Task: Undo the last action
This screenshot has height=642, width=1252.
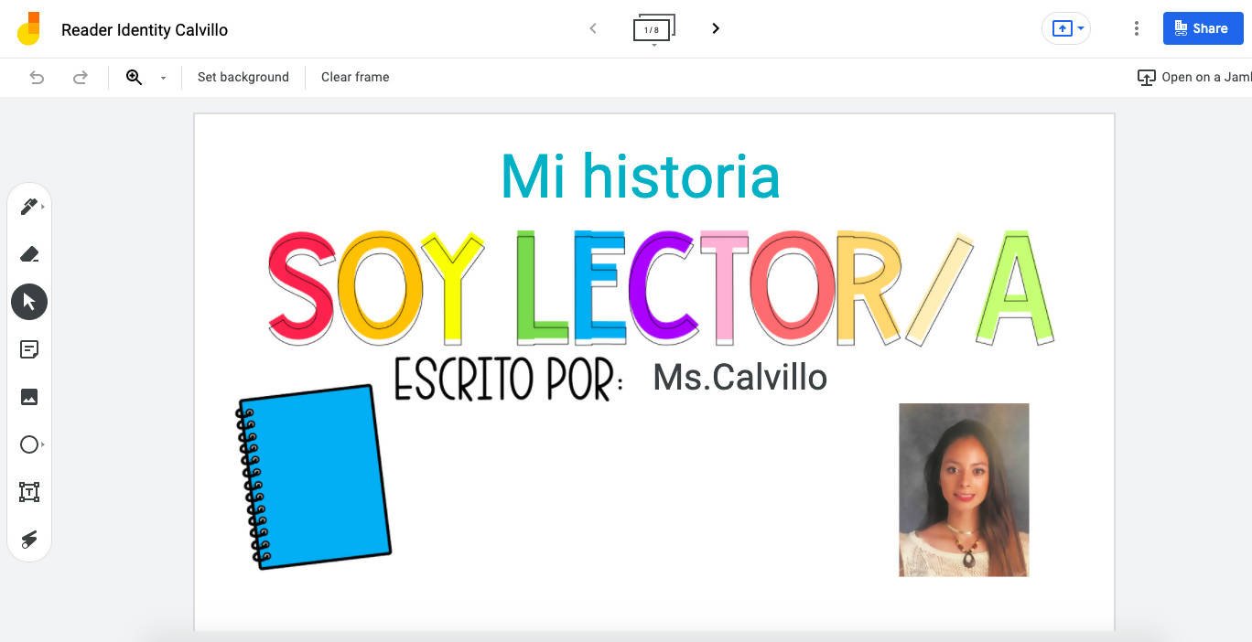Action: (x=37, y=78)
